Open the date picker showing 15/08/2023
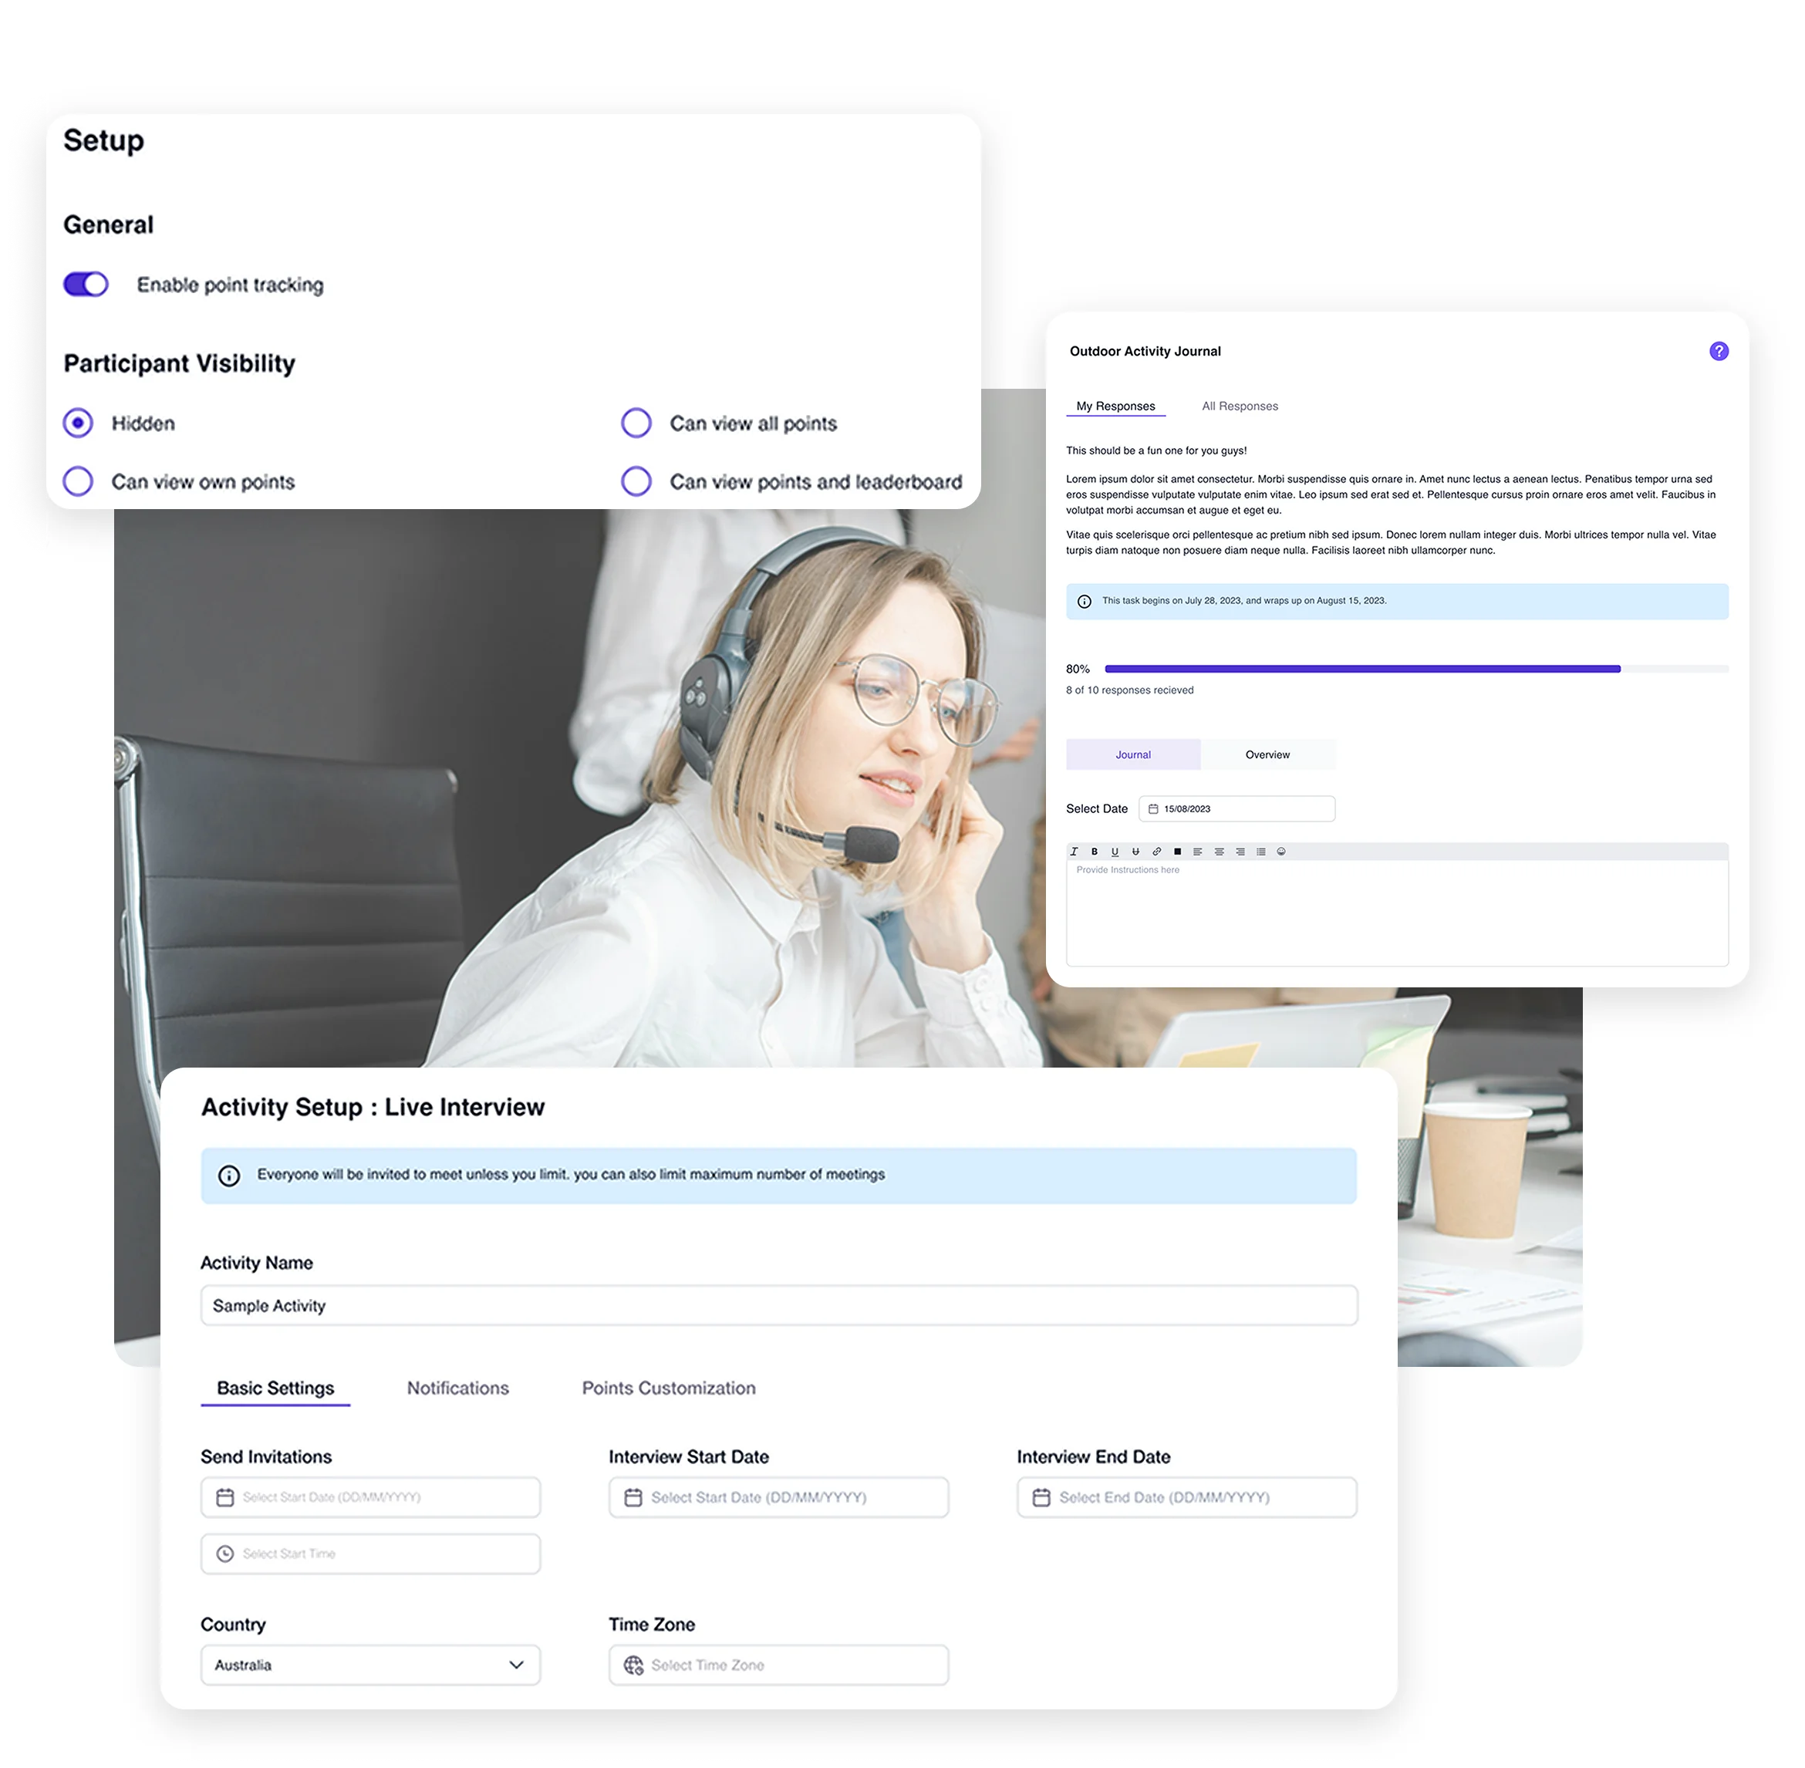 [1236, 808]
